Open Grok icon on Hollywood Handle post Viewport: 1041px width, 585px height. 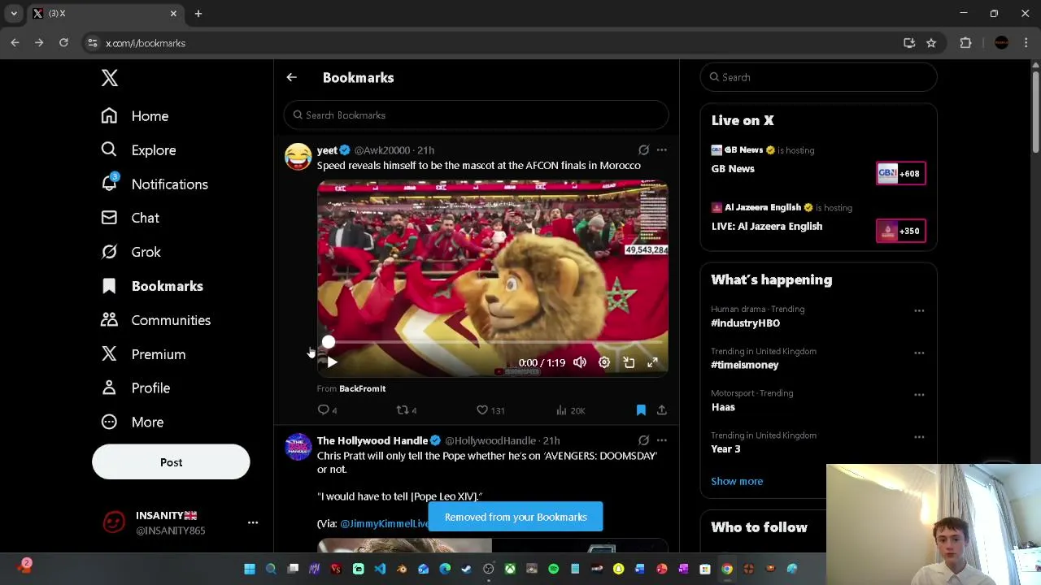pyautogui.click(x=643, y=440)
